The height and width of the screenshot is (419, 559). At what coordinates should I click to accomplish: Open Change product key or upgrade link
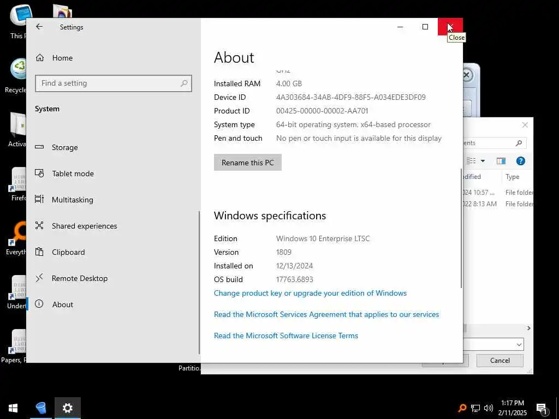pyautogui.click(x=310, y=293)
